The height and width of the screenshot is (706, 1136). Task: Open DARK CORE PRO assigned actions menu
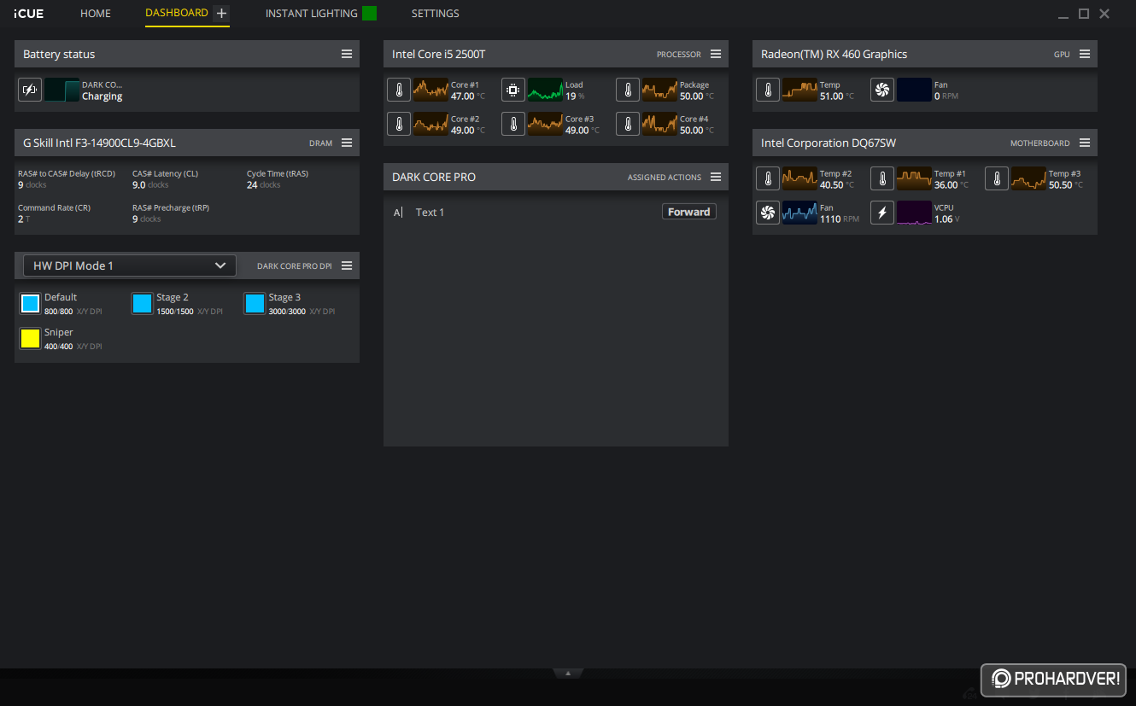click(x=716, y=177)
